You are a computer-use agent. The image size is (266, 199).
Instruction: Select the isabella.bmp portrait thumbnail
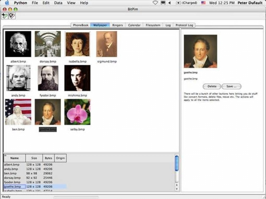(77, 44)
